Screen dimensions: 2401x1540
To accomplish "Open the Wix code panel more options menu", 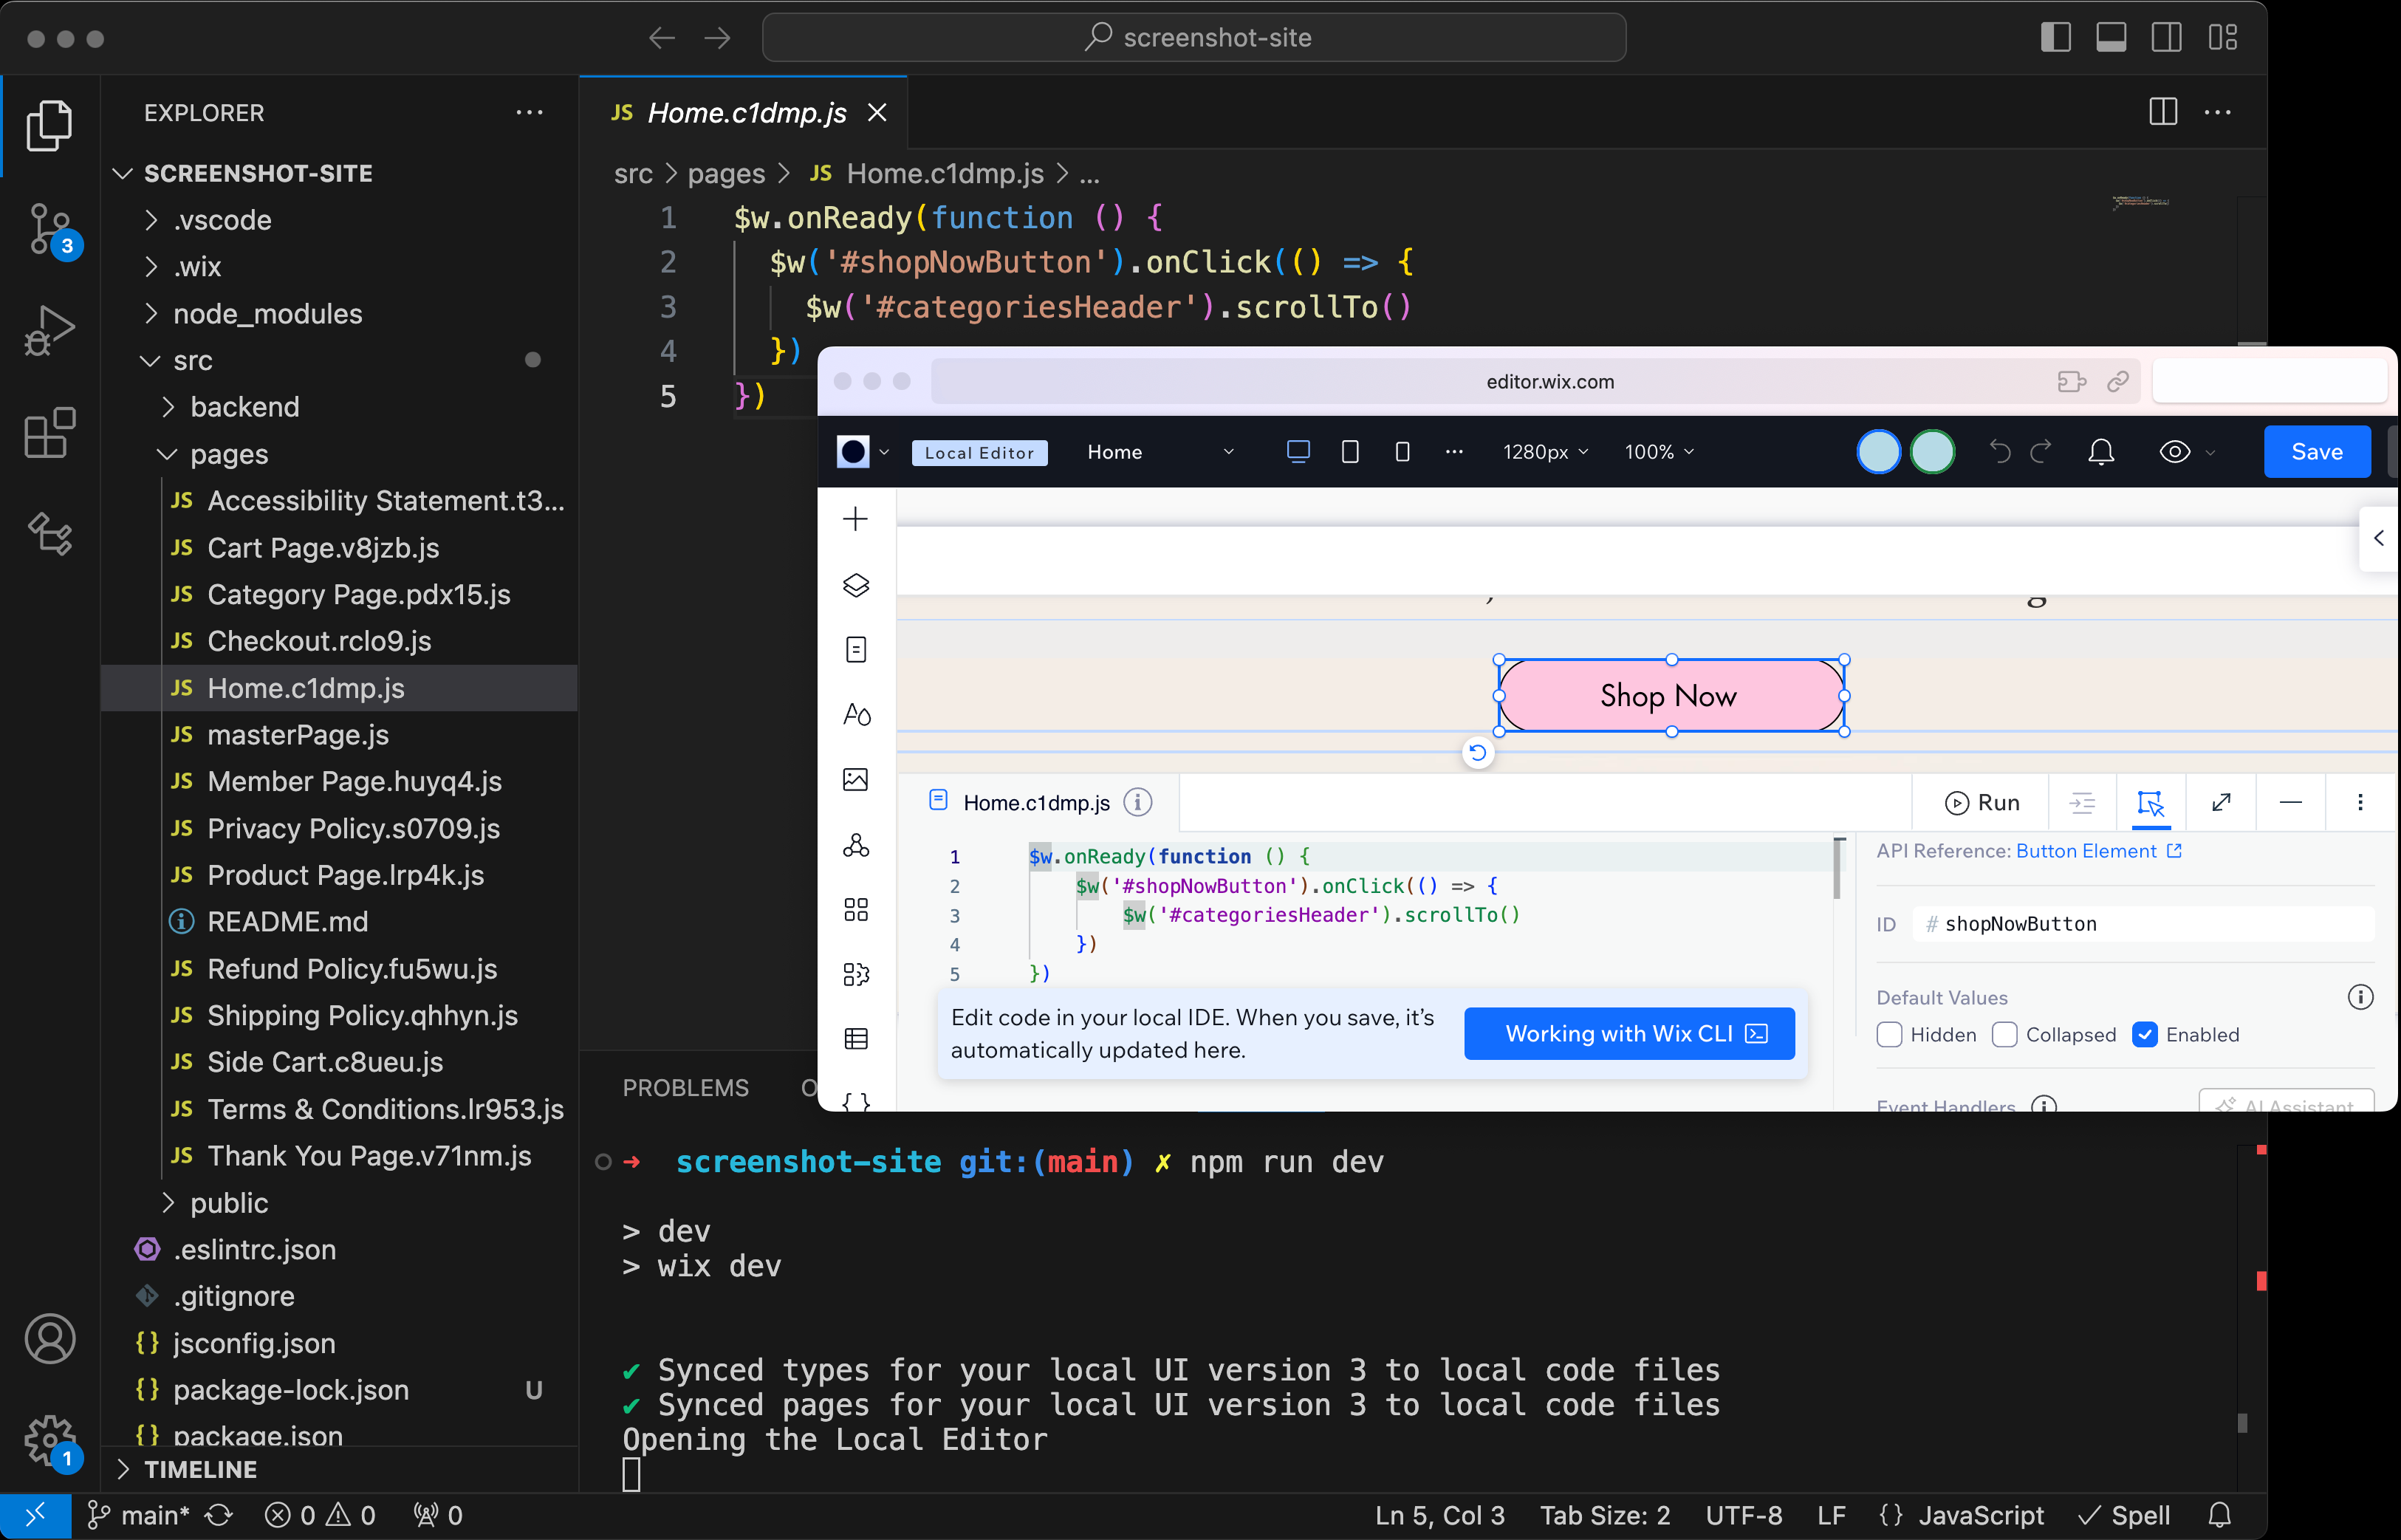I will (x=2360, y=802).
